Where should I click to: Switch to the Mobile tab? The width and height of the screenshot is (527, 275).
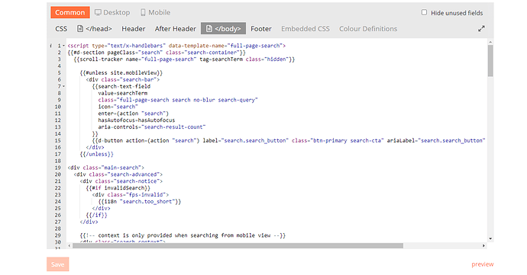pyautogui.click(x=155, y=12)
